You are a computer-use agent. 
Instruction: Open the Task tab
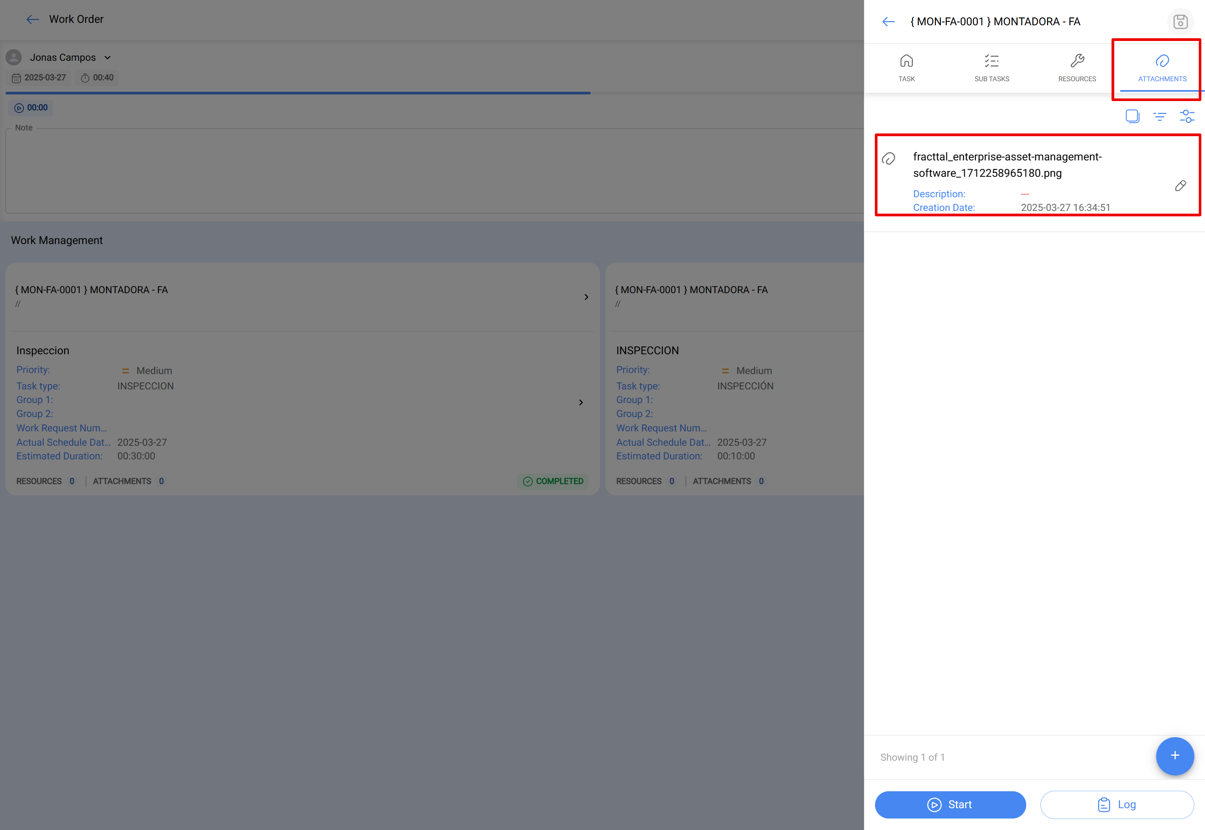coord(906,68)
